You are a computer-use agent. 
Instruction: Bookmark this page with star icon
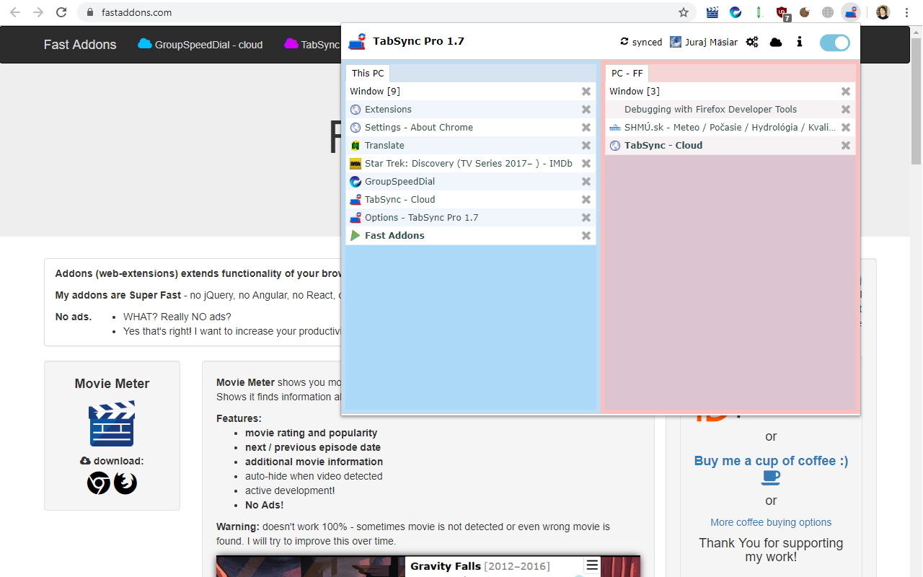click(684, 12)
